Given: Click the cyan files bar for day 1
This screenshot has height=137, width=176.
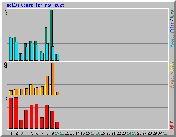Looking at the screenshot, I should (x=11, y=49).
